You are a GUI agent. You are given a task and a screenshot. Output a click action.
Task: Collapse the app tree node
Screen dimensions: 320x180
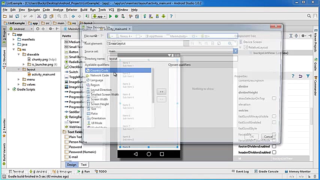(9, 34)
